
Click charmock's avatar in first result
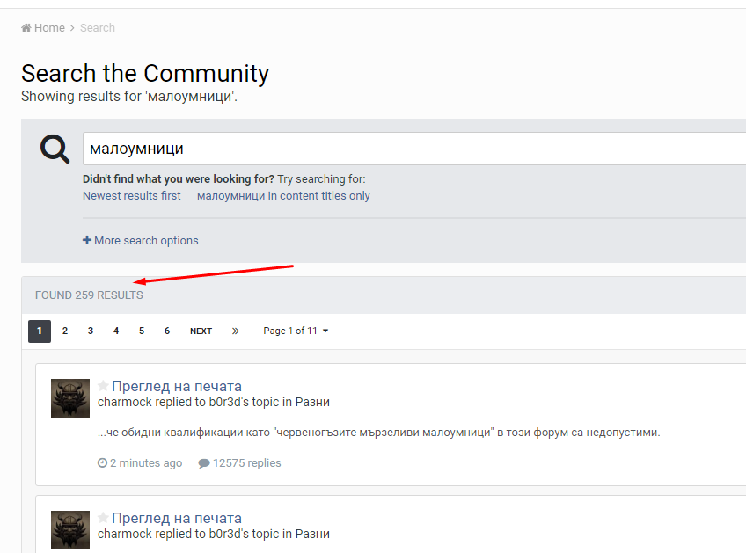tap(70, 398)
